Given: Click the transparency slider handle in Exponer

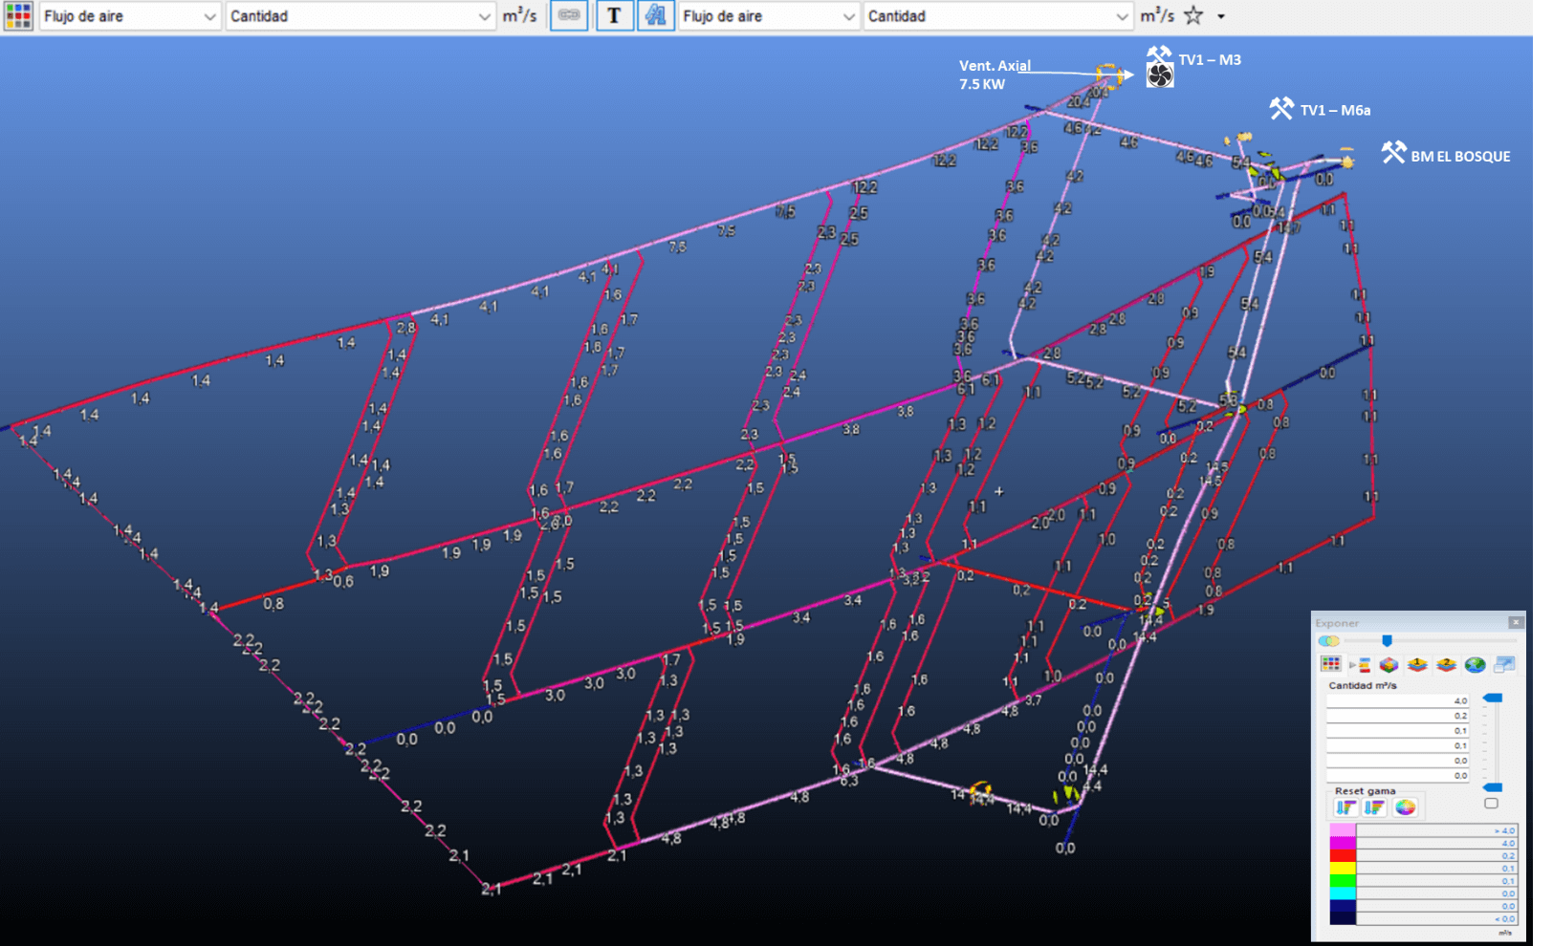Looking at the screenshot, I should pyautogui.click(x=1387, y=641).
